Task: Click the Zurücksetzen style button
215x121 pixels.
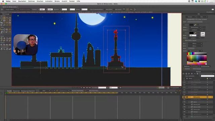Action: tap(205, 67)
